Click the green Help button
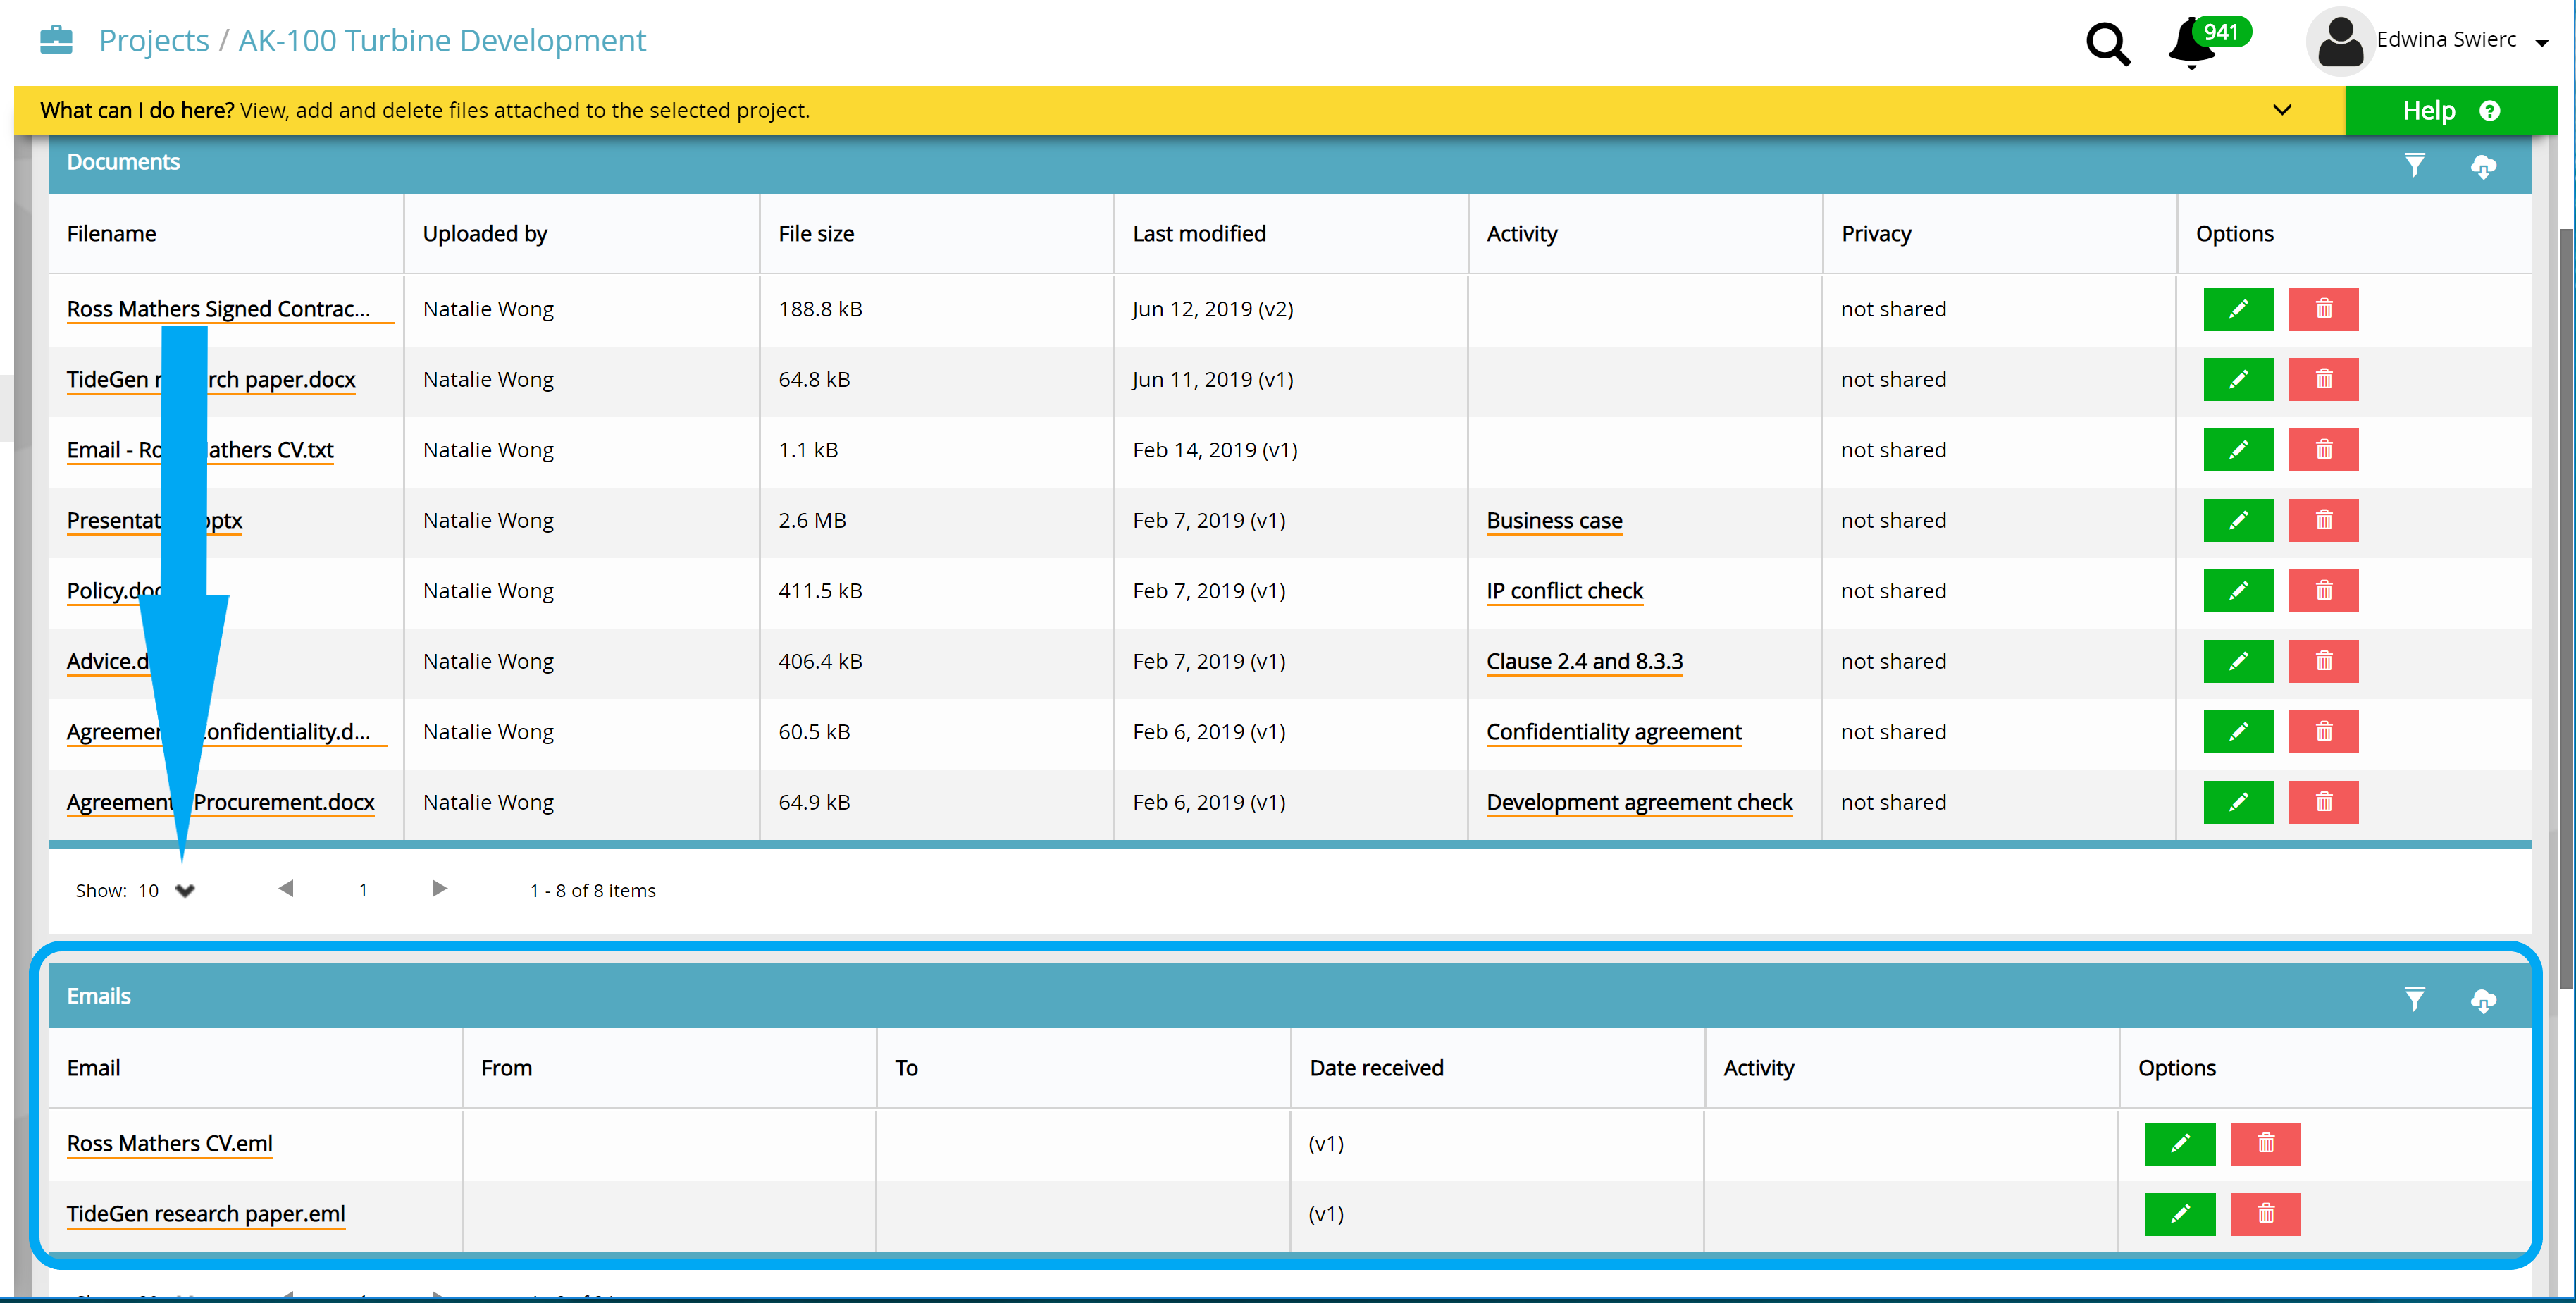 (2450, 110)
